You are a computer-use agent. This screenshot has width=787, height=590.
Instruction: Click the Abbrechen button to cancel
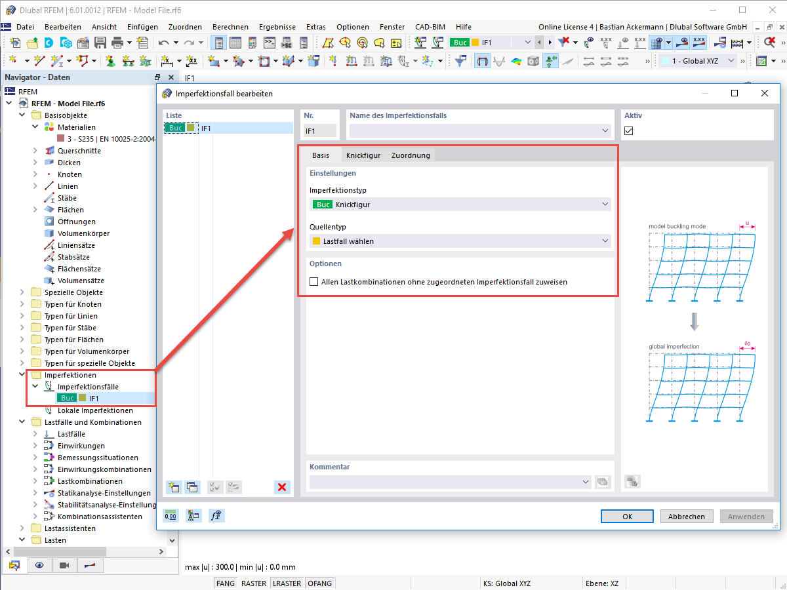tap(686, 516)
